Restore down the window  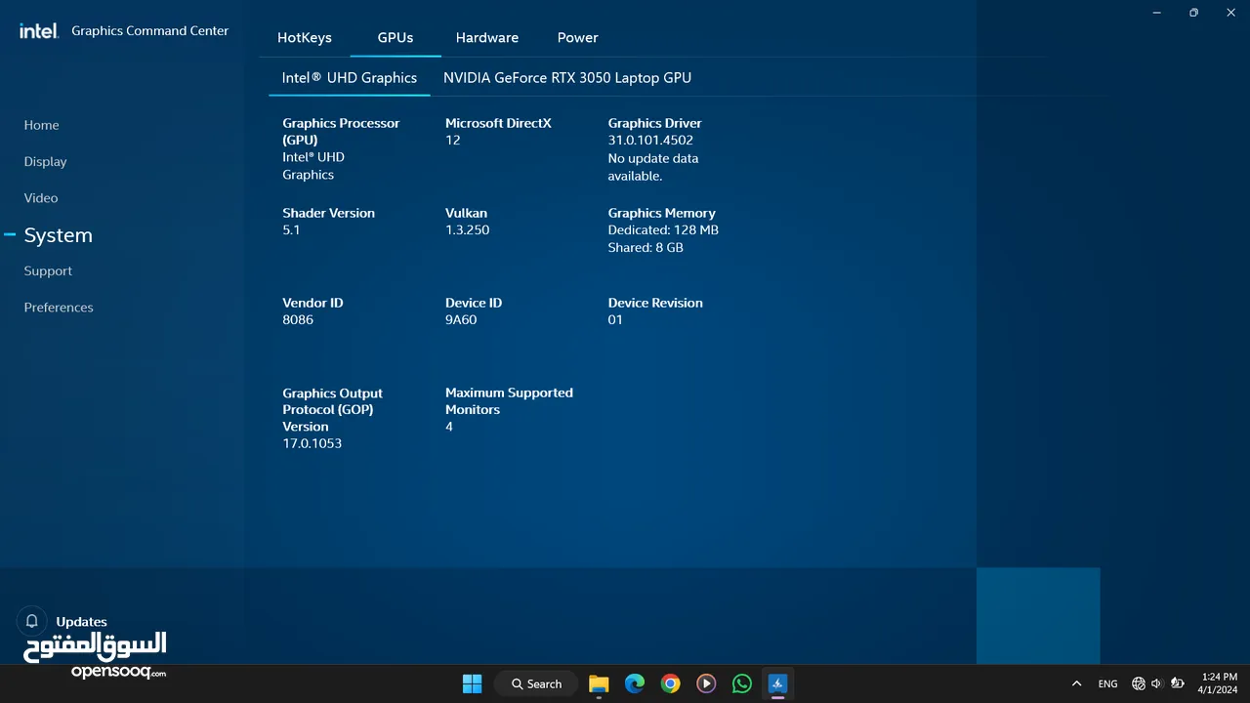(1193, 13)
